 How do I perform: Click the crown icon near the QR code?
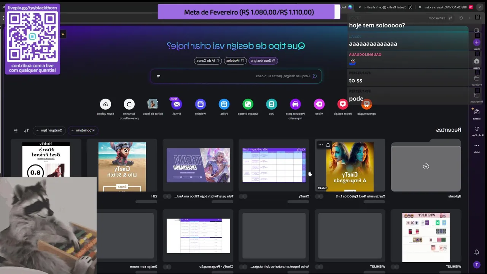(63, 34)
